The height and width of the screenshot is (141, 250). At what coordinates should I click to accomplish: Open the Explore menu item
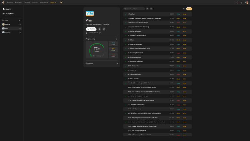[10, 2]
